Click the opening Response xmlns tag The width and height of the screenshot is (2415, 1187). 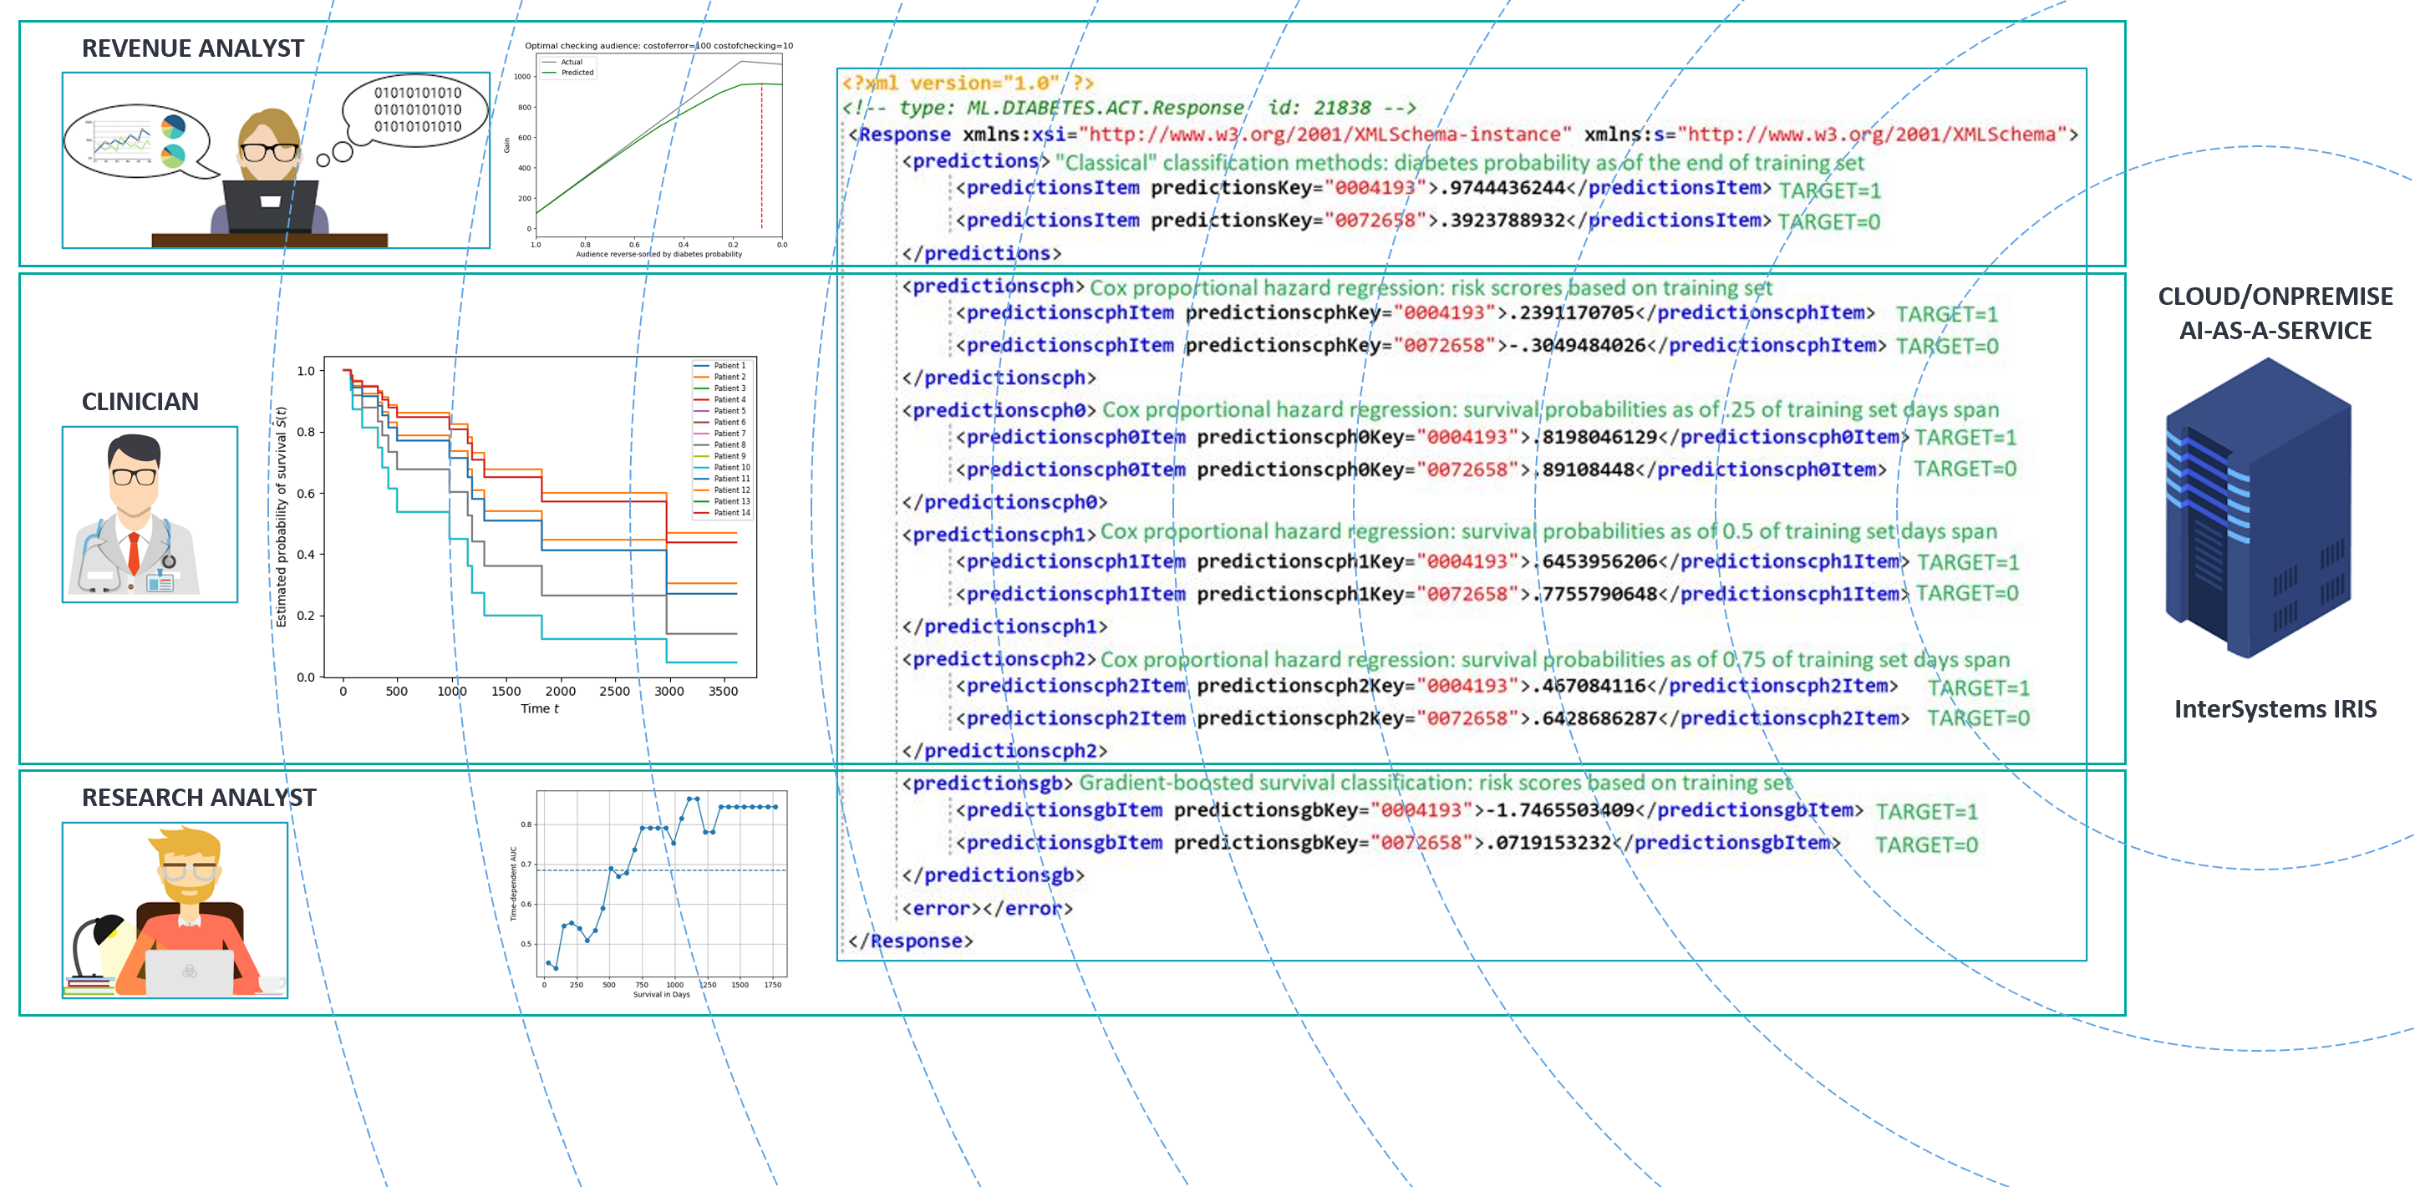tap(1463, 134)
